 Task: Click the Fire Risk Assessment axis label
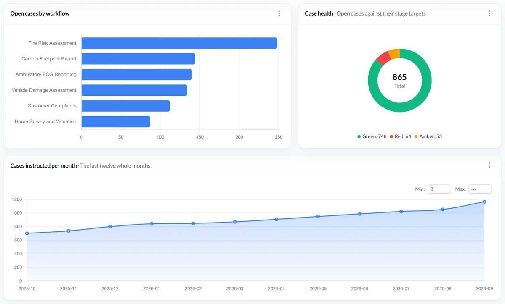click(53, 43)
